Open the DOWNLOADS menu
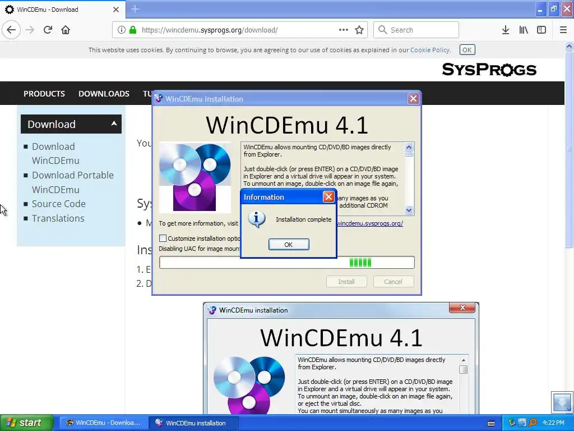Image resolution: width=574 pixels, height=431 pixels. coord(104,94)
